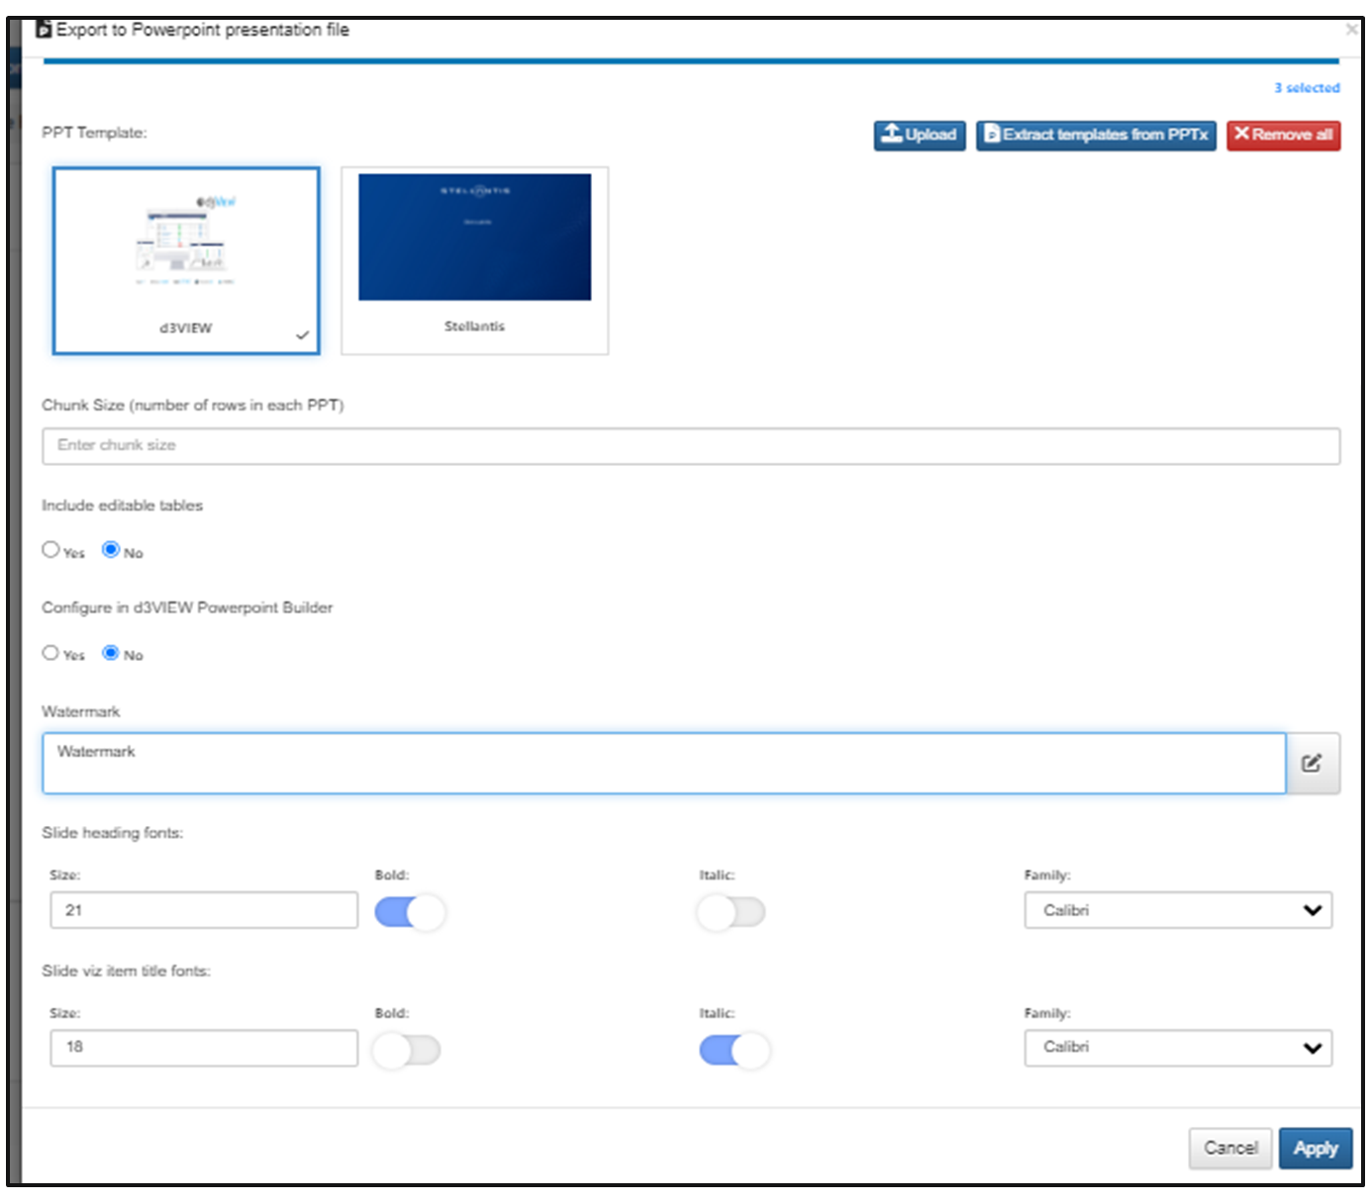The image size is (1371, 1204).
Task: Choose Yes for Configure in d3VIEW Powerpoint Builder
Action: 50,652
